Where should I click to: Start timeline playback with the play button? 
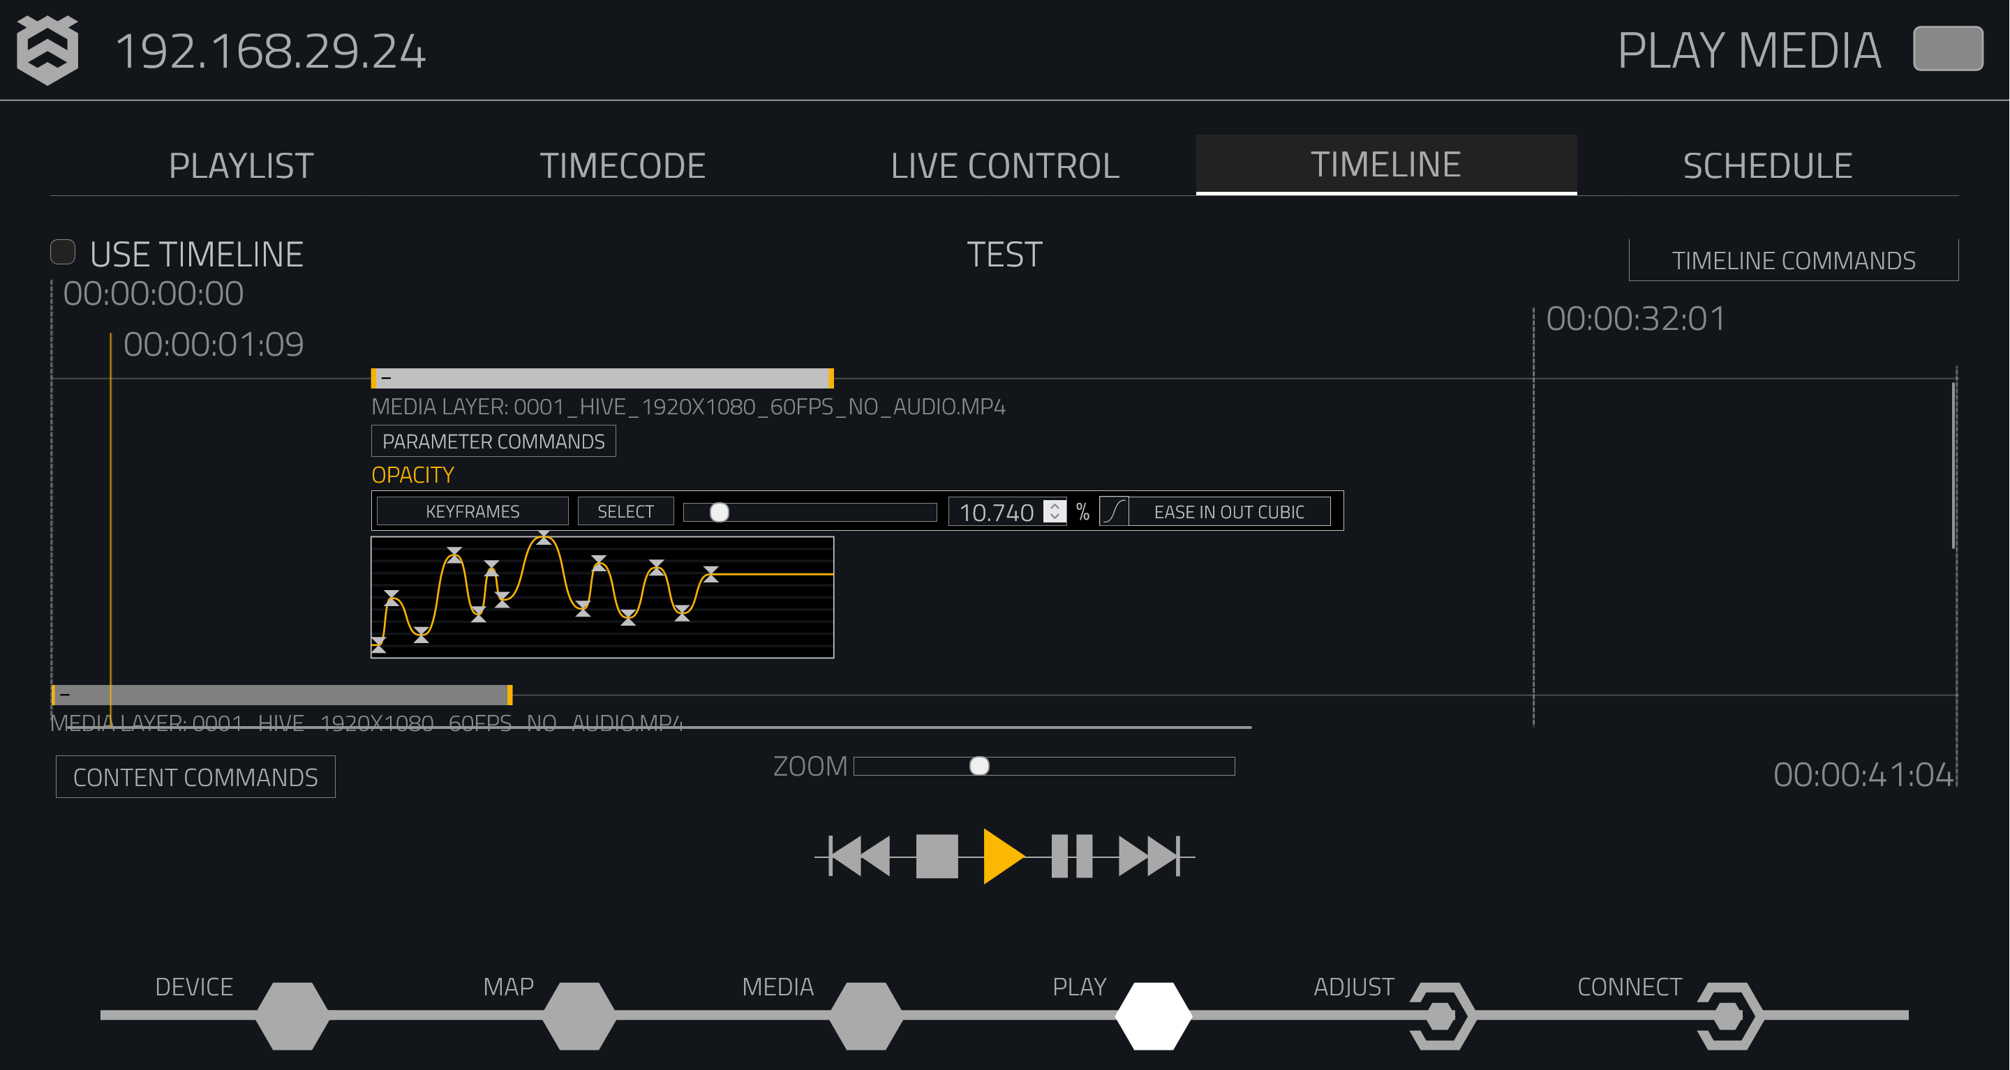[1004, 856]
